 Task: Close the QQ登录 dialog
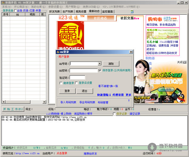click(131, 52)
